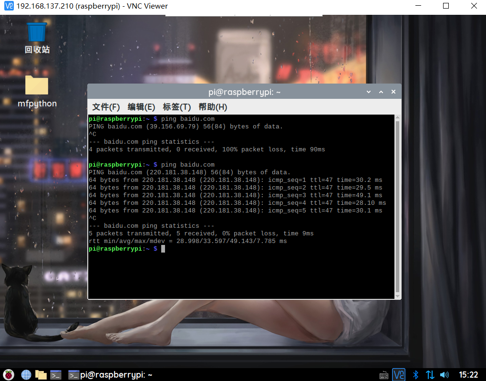Open the file manager from taskbar
Image resolution: width=486 pixels, height=381 pixels.
(x=41, y=375)
